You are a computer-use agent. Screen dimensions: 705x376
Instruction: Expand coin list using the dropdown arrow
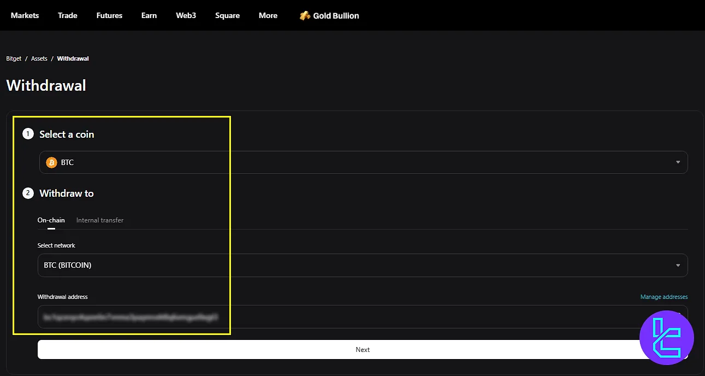[x=678, y=162]
